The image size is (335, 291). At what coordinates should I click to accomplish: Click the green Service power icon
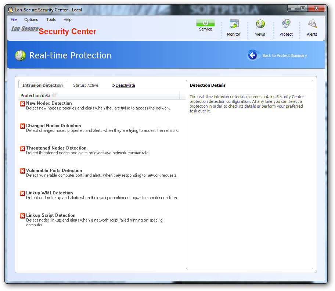click(x=205, y=23)
